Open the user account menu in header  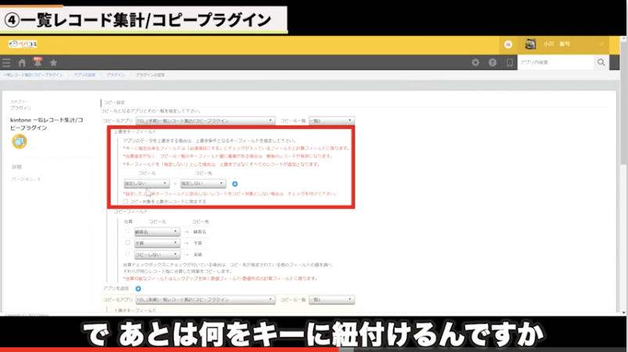[564, 45]
